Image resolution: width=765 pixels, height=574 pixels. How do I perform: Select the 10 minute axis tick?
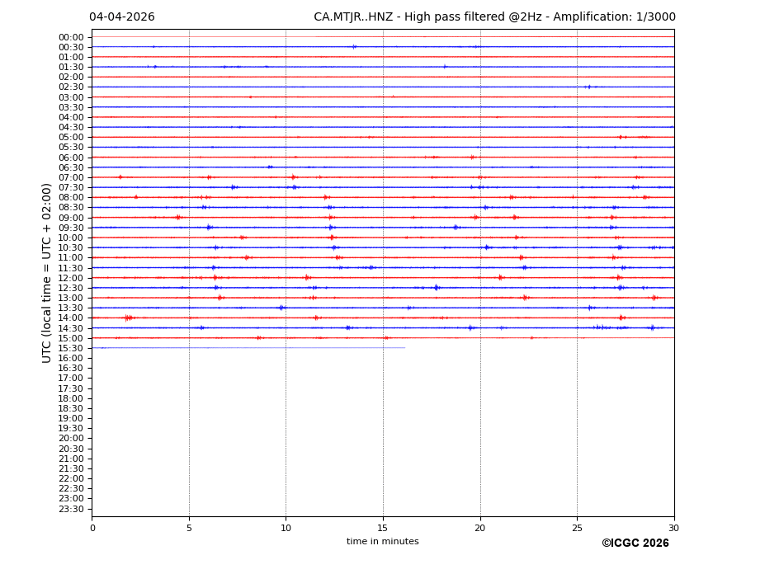pyautogui.click(x=286, y=528)
